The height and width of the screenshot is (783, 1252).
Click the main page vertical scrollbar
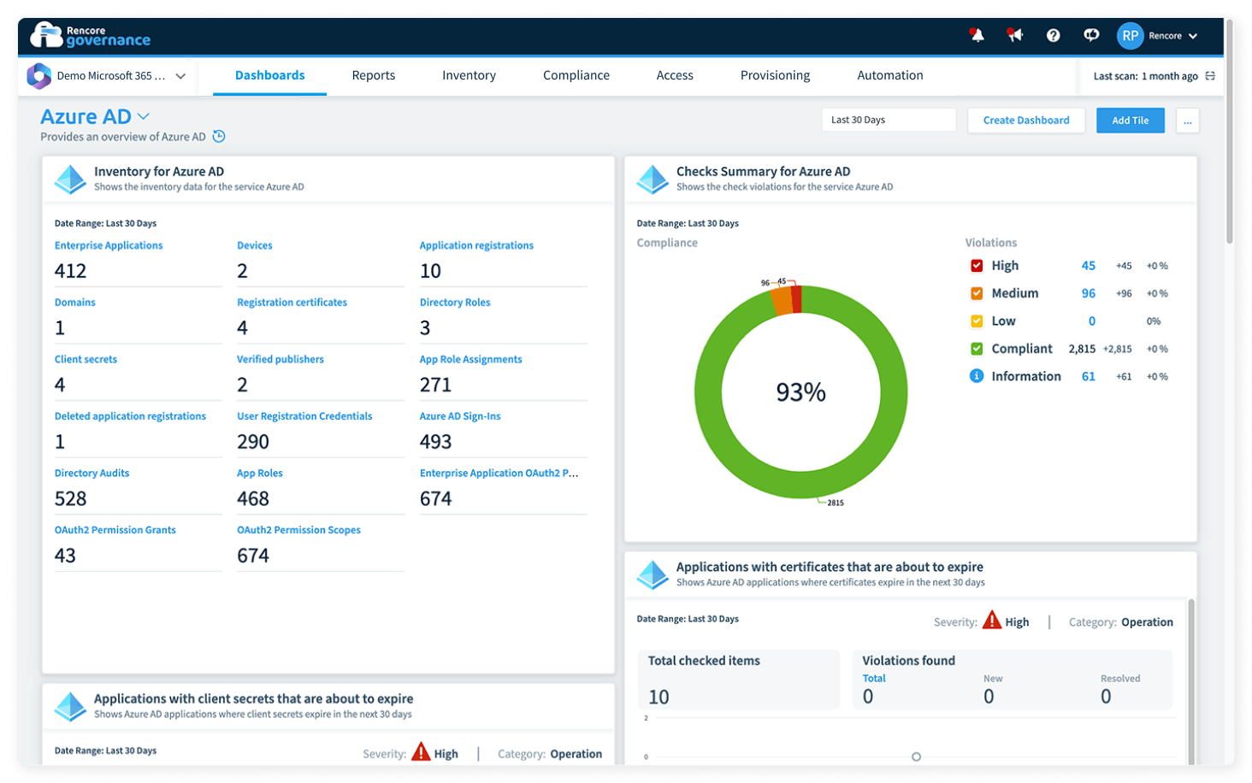point(1229,132)
